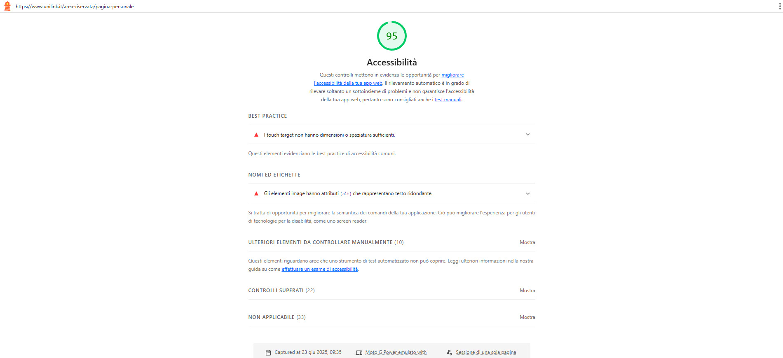Click the Ulteriori elementi da controllare manualmente heading
This screenshot has height=358, width=783.
point(320,242)
